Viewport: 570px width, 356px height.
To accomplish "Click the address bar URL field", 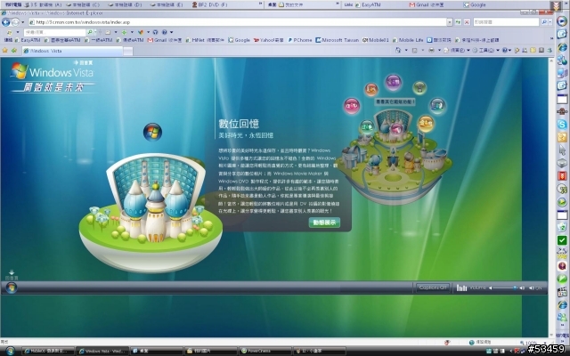I will click(237, 22).
